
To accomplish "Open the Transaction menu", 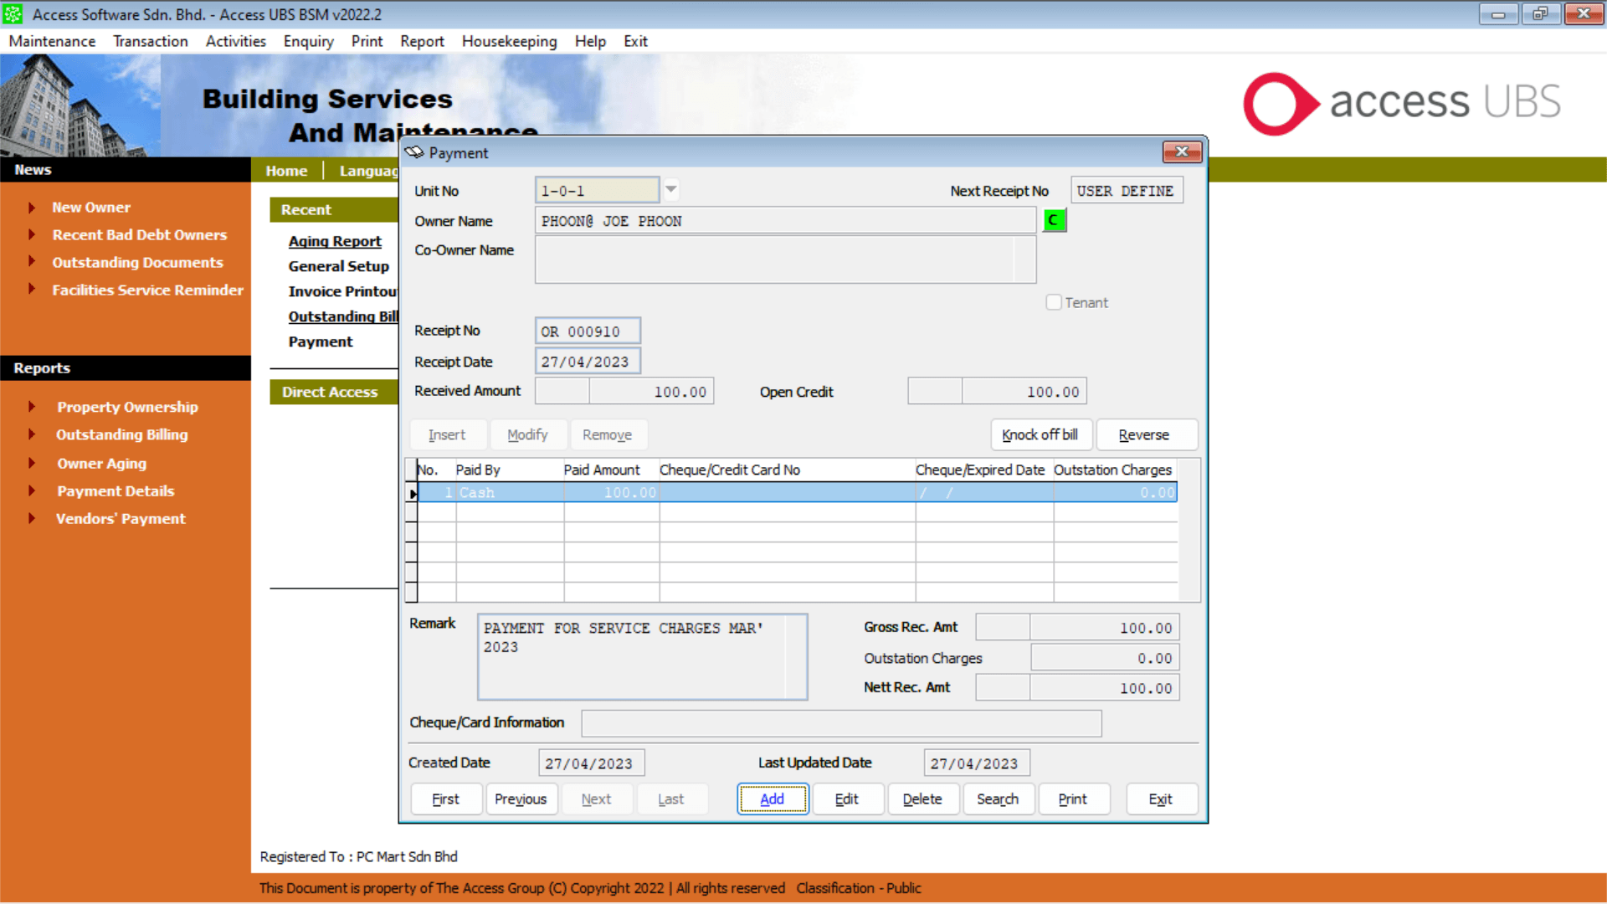I will (151, 41).
